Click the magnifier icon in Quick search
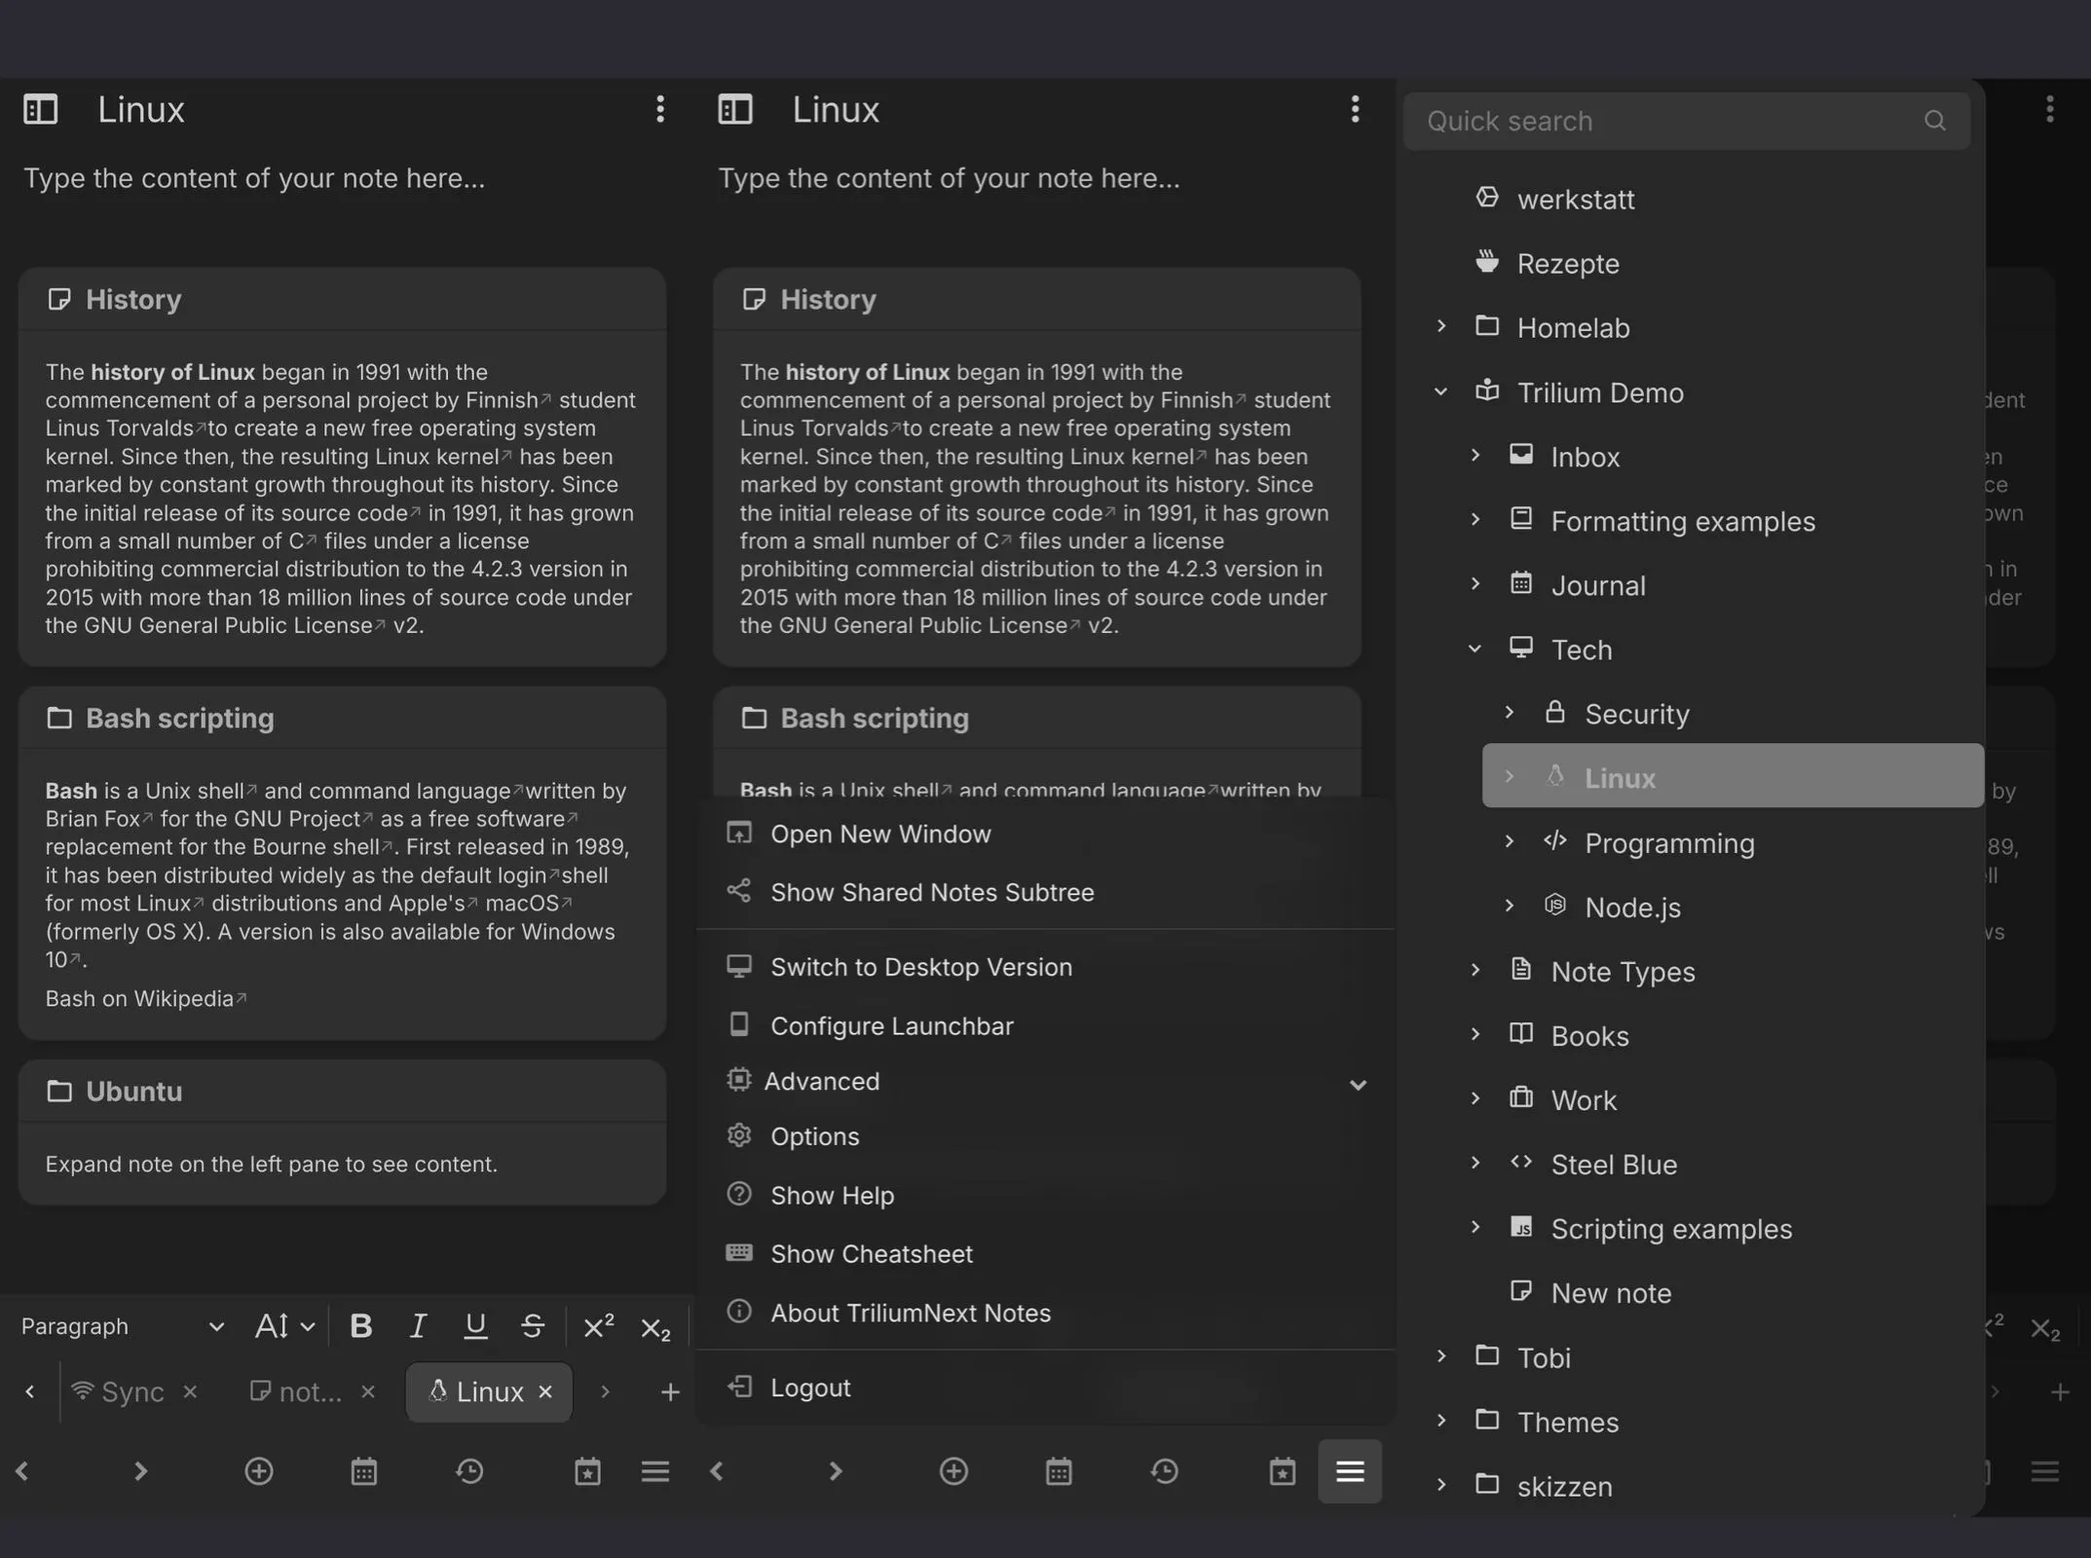 click(1934, 120)
